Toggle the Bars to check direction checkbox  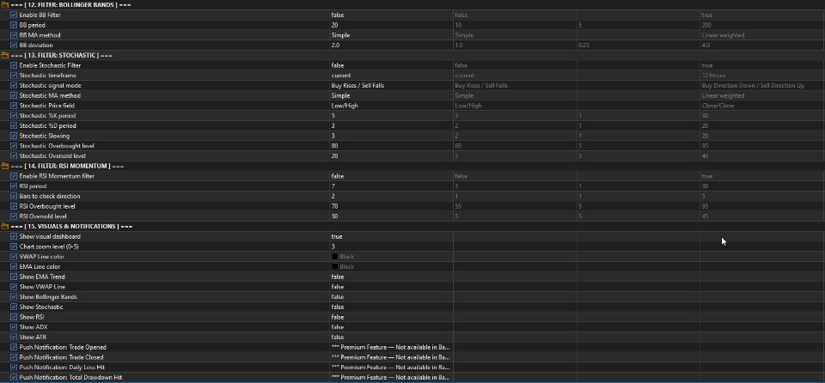pos(14,197)
